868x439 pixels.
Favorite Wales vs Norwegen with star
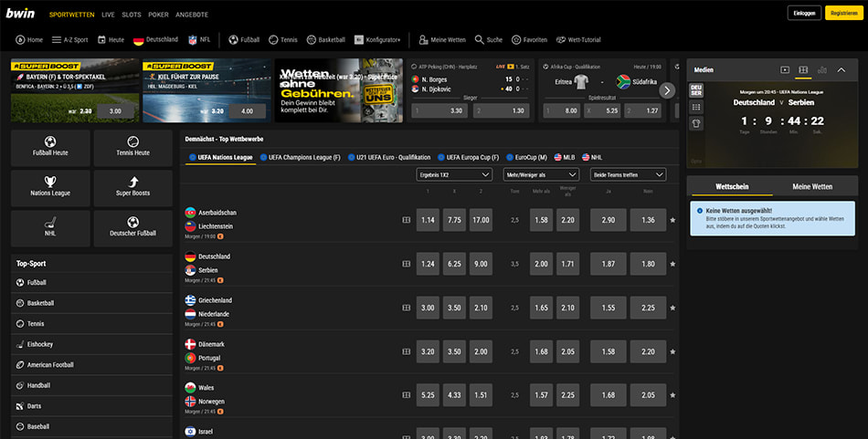coord(672,395)
